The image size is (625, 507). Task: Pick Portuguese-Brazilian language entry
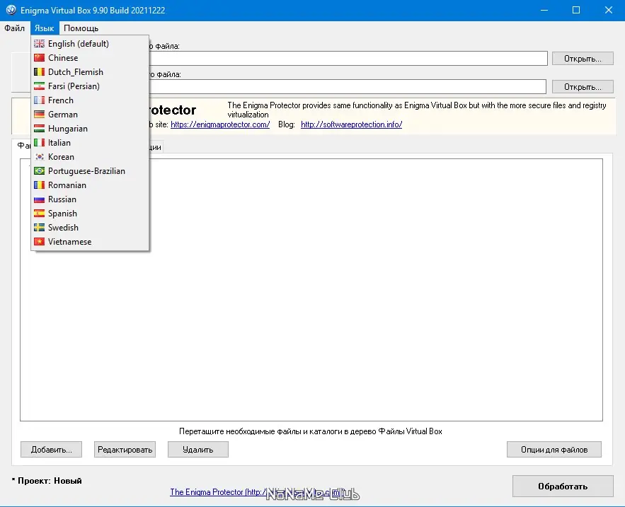(x=90, y=171)
